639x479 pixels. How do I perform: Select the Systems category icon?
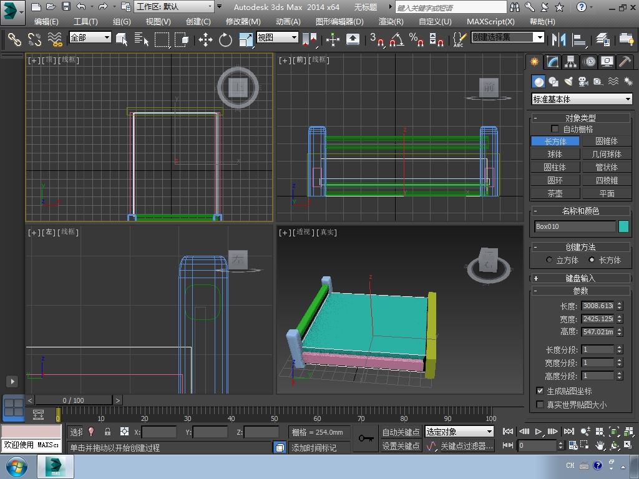click(x=628, y=82)
